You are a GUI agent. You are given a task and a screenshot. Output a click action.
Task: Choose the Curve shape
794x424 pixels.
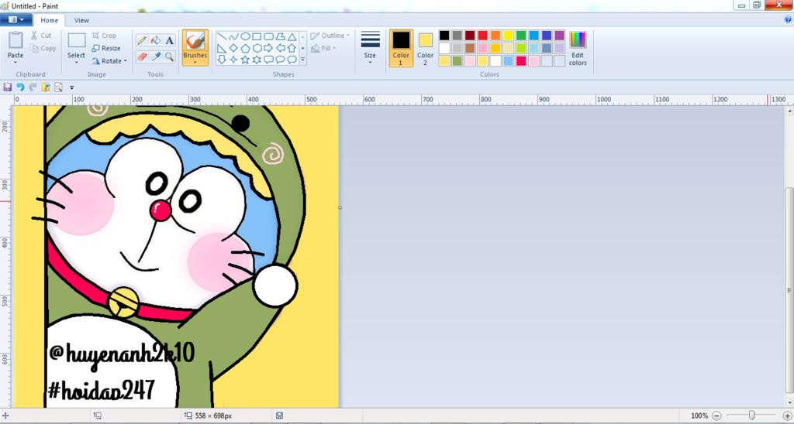coord(233,37)
